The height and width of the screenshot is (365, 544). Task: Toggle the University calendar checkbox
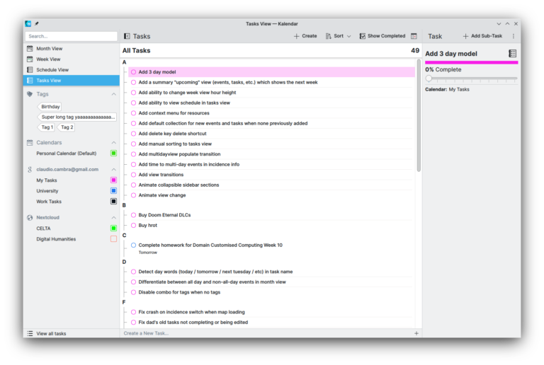pyautogui.click(x=113, y=191)
